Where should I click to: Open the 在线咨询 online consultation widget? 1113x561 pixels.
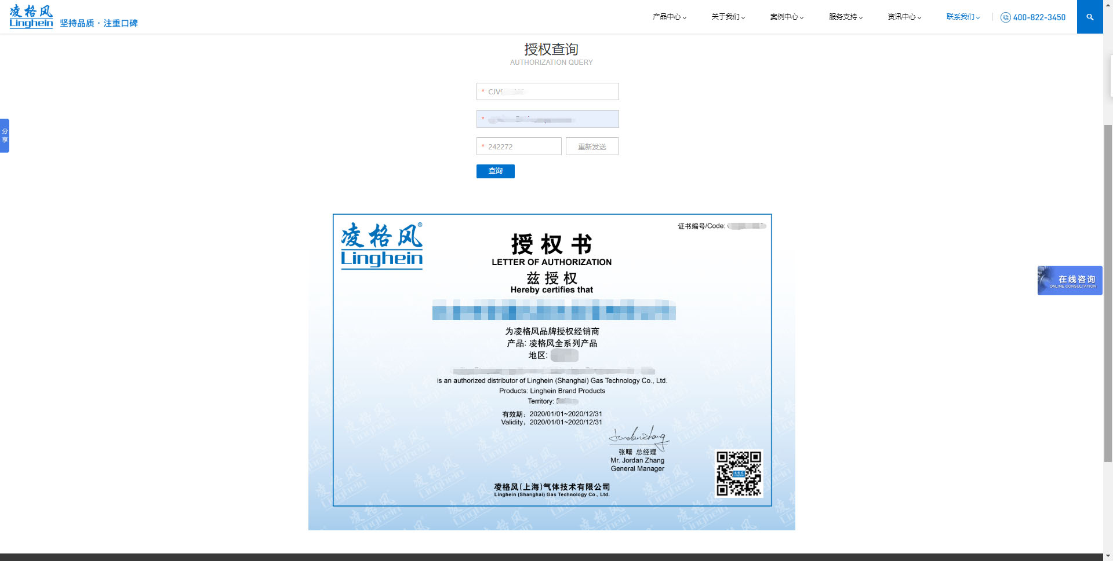(x=1070, y=281)
